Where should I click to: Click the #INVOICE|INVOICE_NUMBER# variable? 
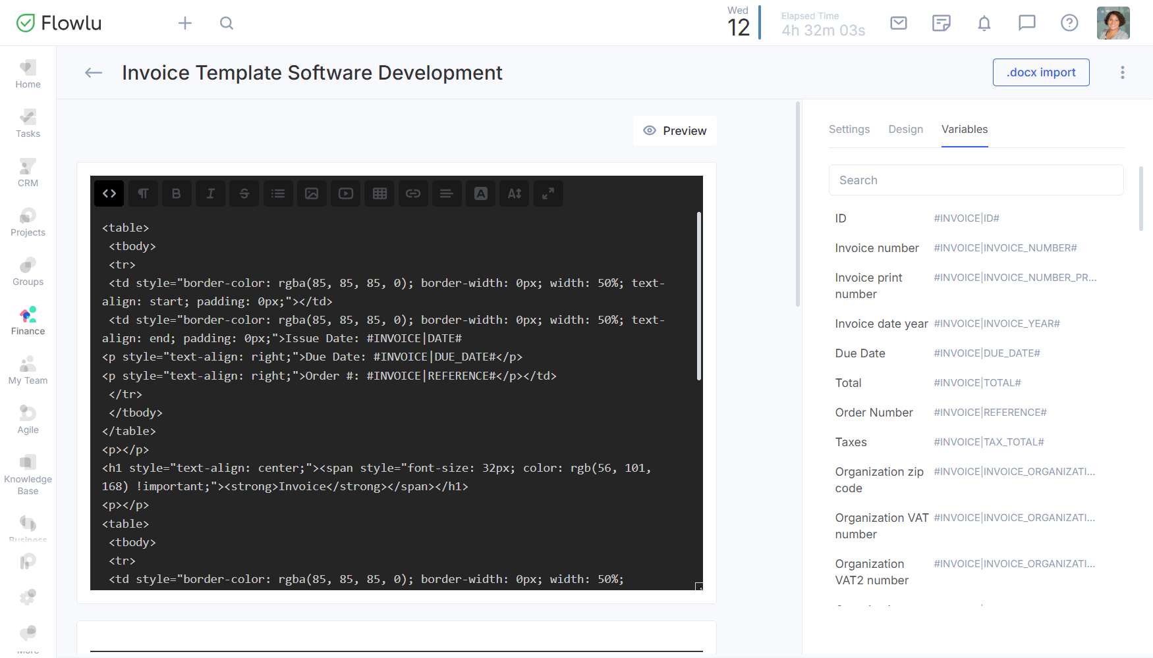pyautogui.click(x=1005, y=248)
